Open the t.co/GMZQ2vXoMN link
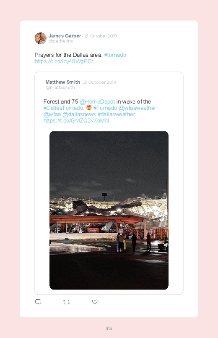218x338 pixels. click(x=76, y=121)
